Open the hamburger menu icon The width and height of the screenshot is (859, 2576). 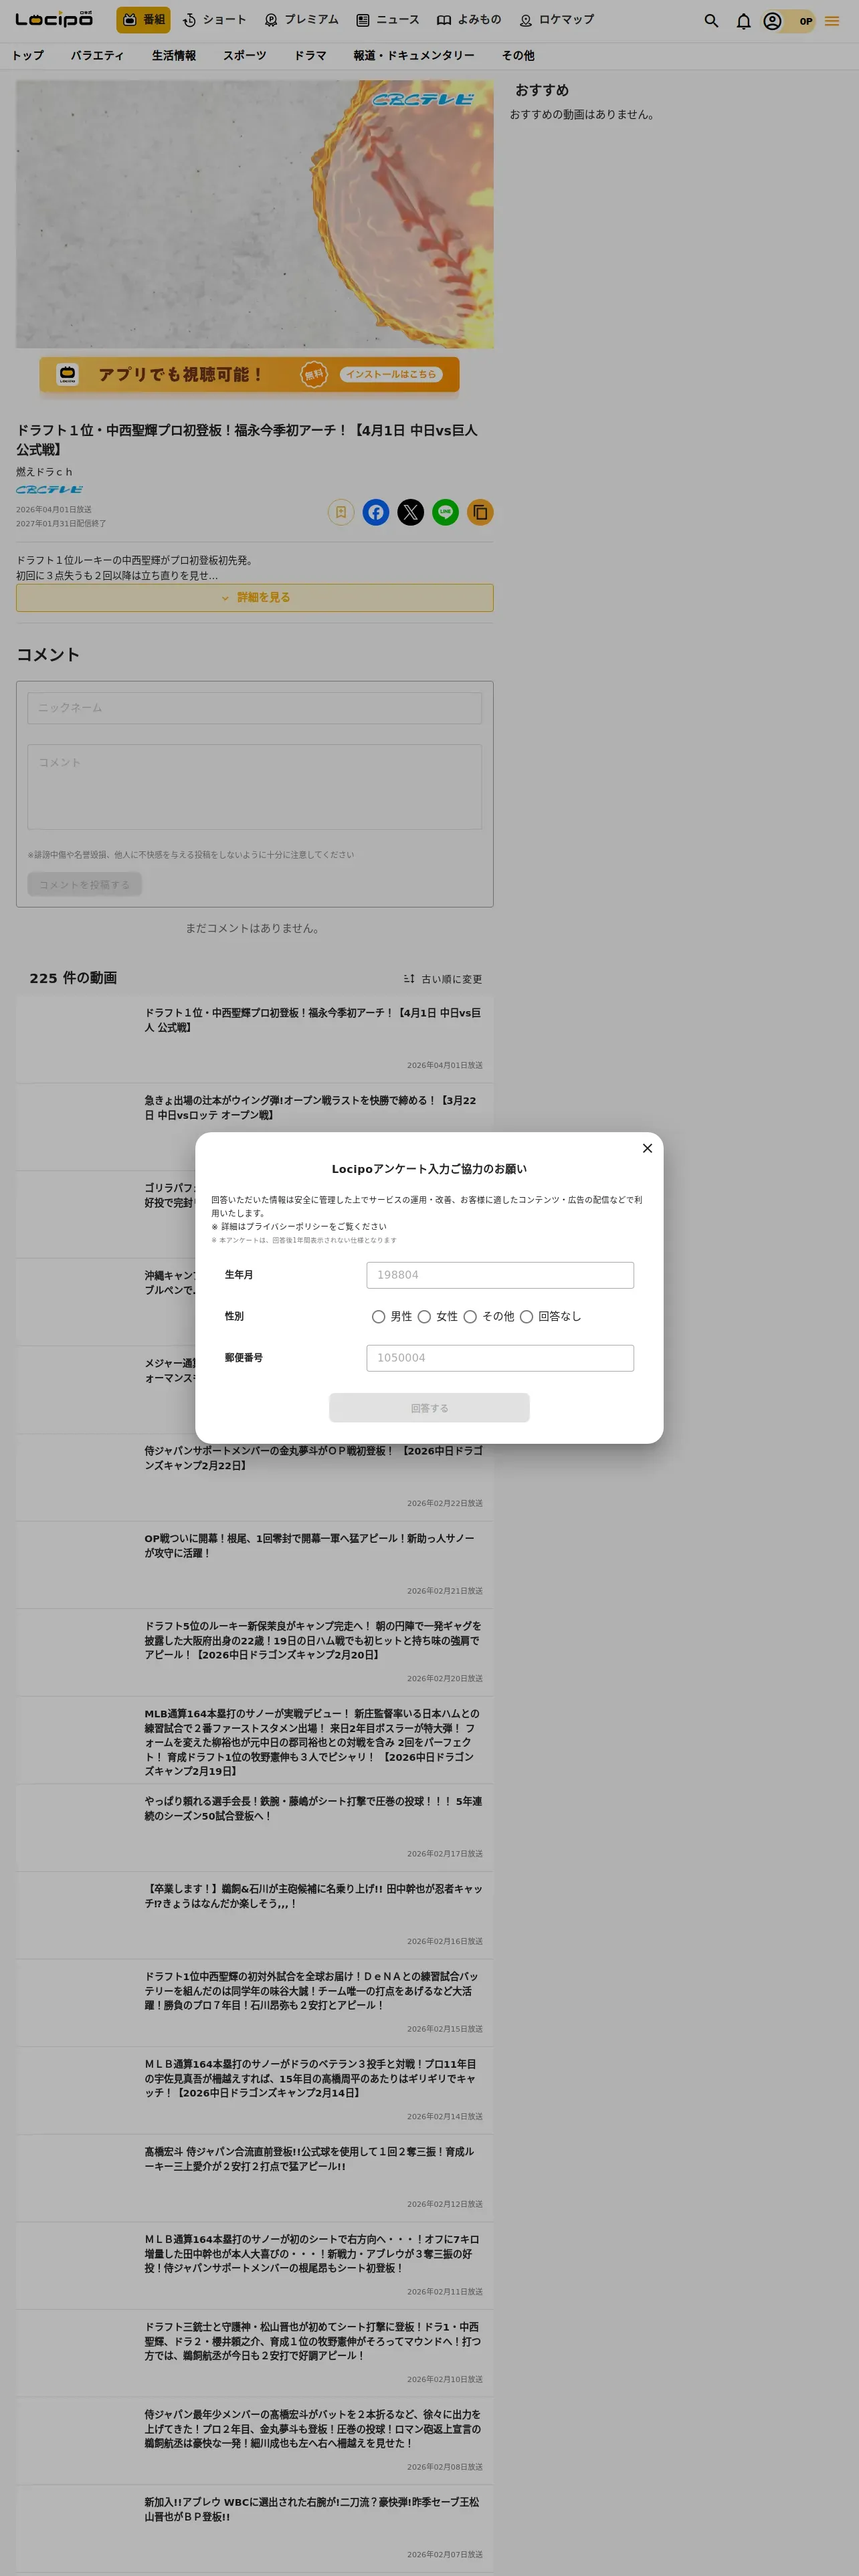[x=832, y=21]
